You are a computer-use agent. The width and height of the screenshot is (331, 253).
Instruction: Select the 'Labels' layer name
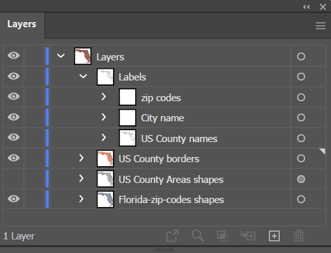click(x=132, y=77)
